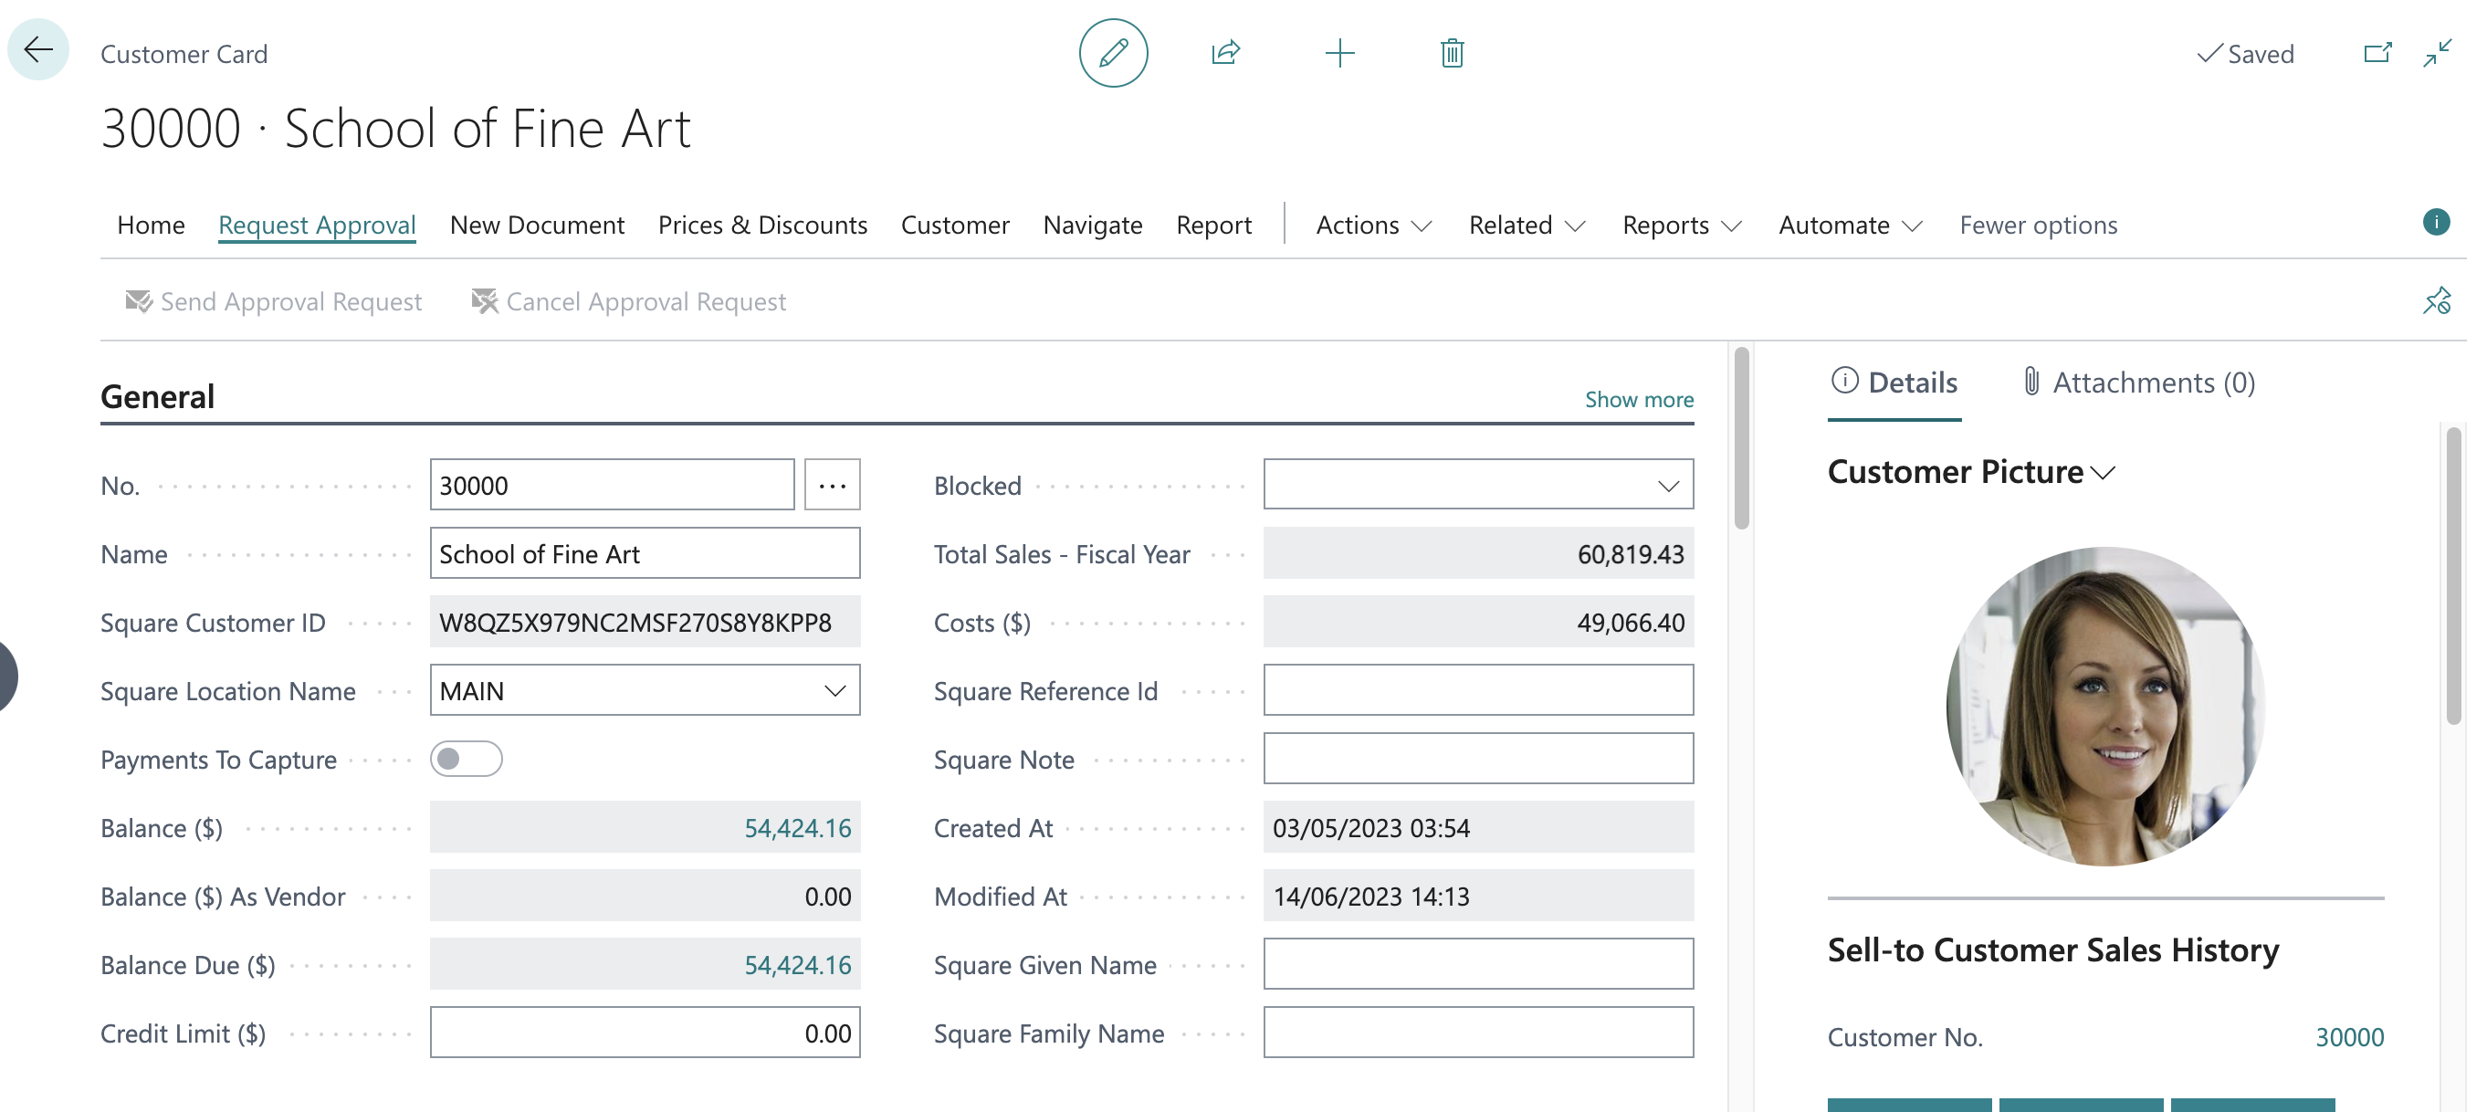2487x1112 pixels.
Task: Click the No. field lookup ellipsis button
Action: pyautogui.click(x=831, y=486)
